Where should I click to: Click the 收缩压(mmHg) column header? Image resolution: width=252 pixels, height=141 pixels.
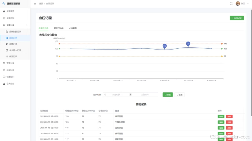(72, 111)
